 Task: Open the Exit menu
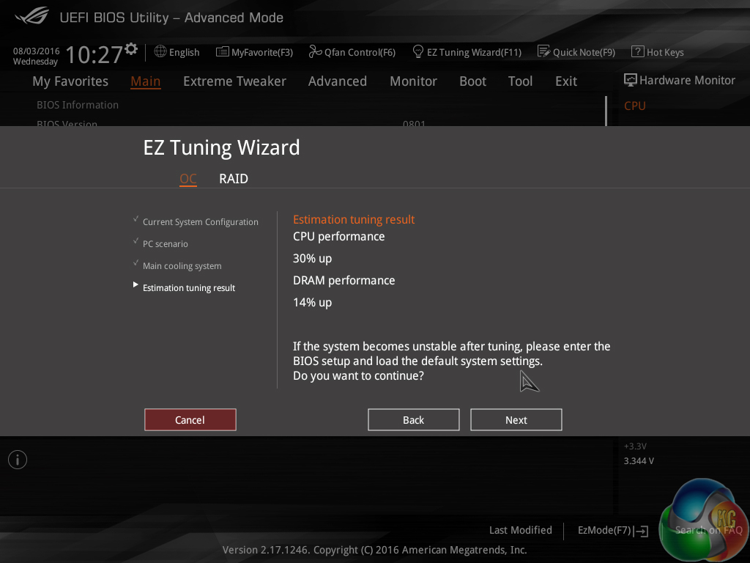[566, 81]
